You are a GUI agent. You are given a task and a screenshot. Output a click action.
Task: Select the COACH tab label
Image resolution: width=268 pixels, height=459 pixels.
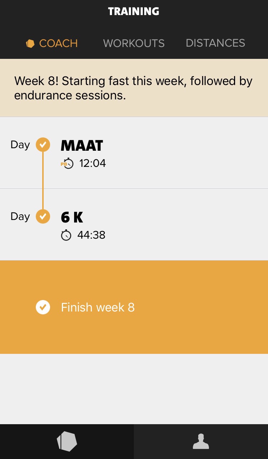coord(58,43)
